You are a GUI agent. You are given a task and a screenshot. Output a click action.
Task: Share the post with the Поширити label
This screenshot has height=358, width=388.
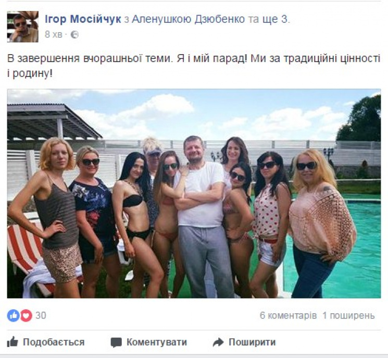252,342
